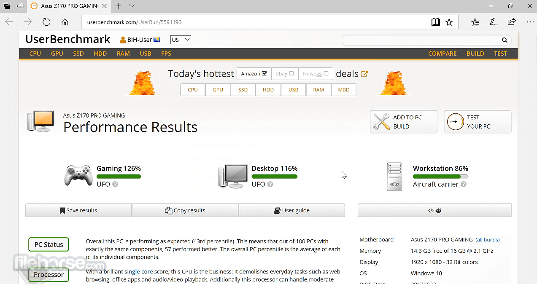Viewport: 537px width, 284px height.
Task: Open the CPU menu in the nav bar
Action: click(35, 54)
